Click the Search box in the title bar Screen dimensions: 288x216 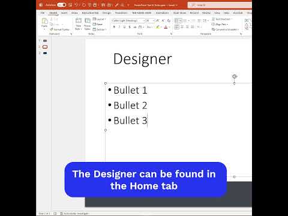(220, 5)
